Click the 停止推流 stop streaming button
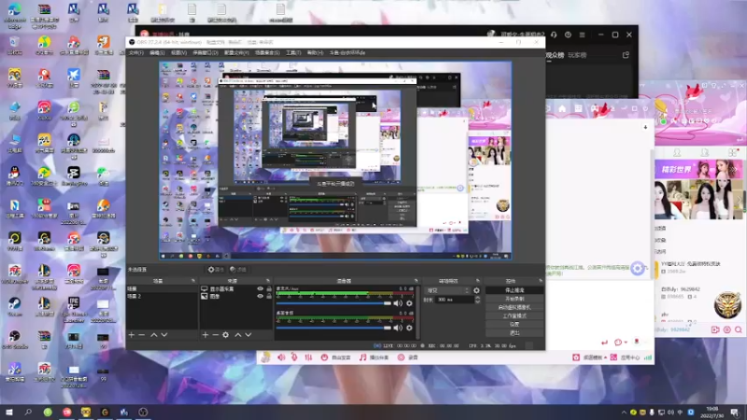747x420 pixels. 514,290
